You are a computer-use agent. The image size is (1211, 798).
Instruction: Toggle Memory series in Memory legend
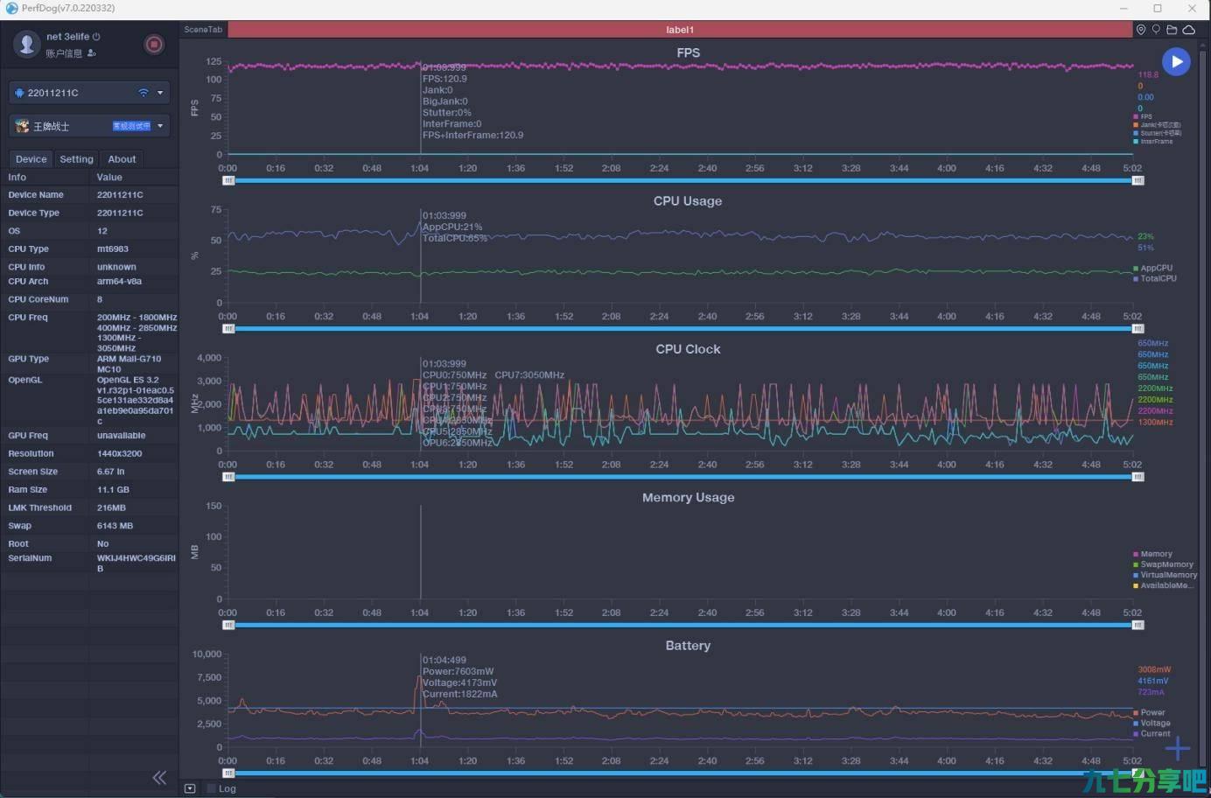coord(1152,554)
